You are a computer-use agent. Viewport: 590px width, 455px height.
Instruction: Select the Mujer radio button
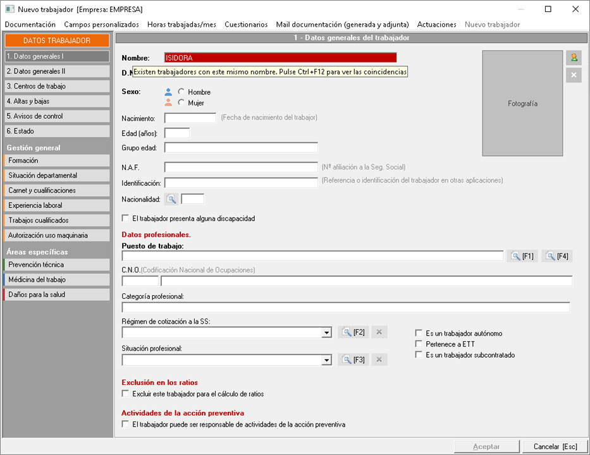click(181, 102)
